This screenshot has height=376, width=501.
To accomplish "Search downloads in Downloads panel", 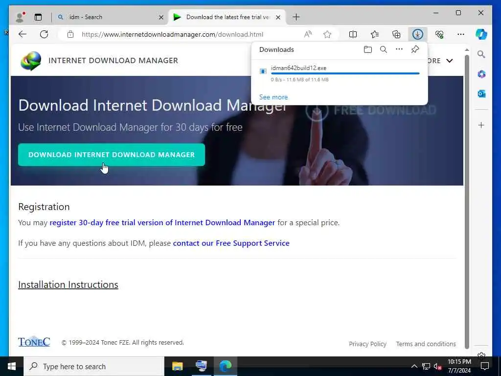I will click(x=384, y=49).
